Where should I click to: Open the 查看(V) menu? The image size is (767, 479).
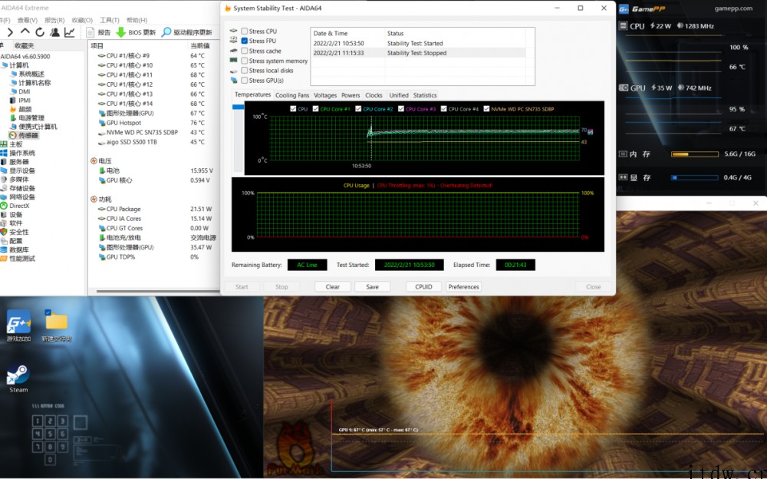(x=28, y=20)
